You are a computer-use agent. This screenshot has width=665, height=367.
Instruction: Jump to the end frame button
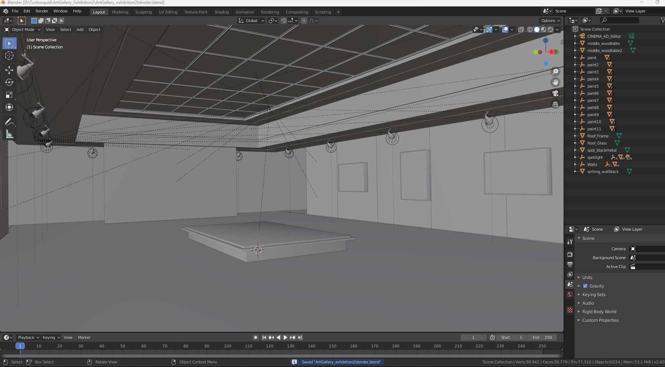300,337
